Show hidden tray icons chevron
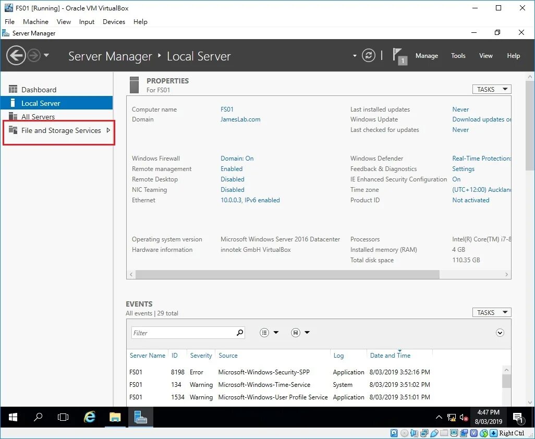535x439 pixels. click(439, 417)
